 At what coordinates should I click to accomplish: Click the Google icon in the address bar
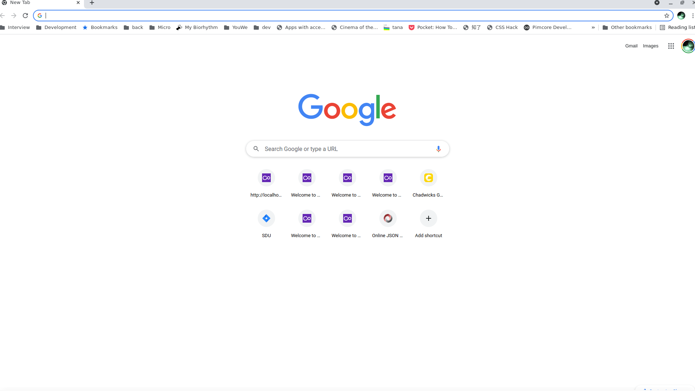click(x=39, y=16)
